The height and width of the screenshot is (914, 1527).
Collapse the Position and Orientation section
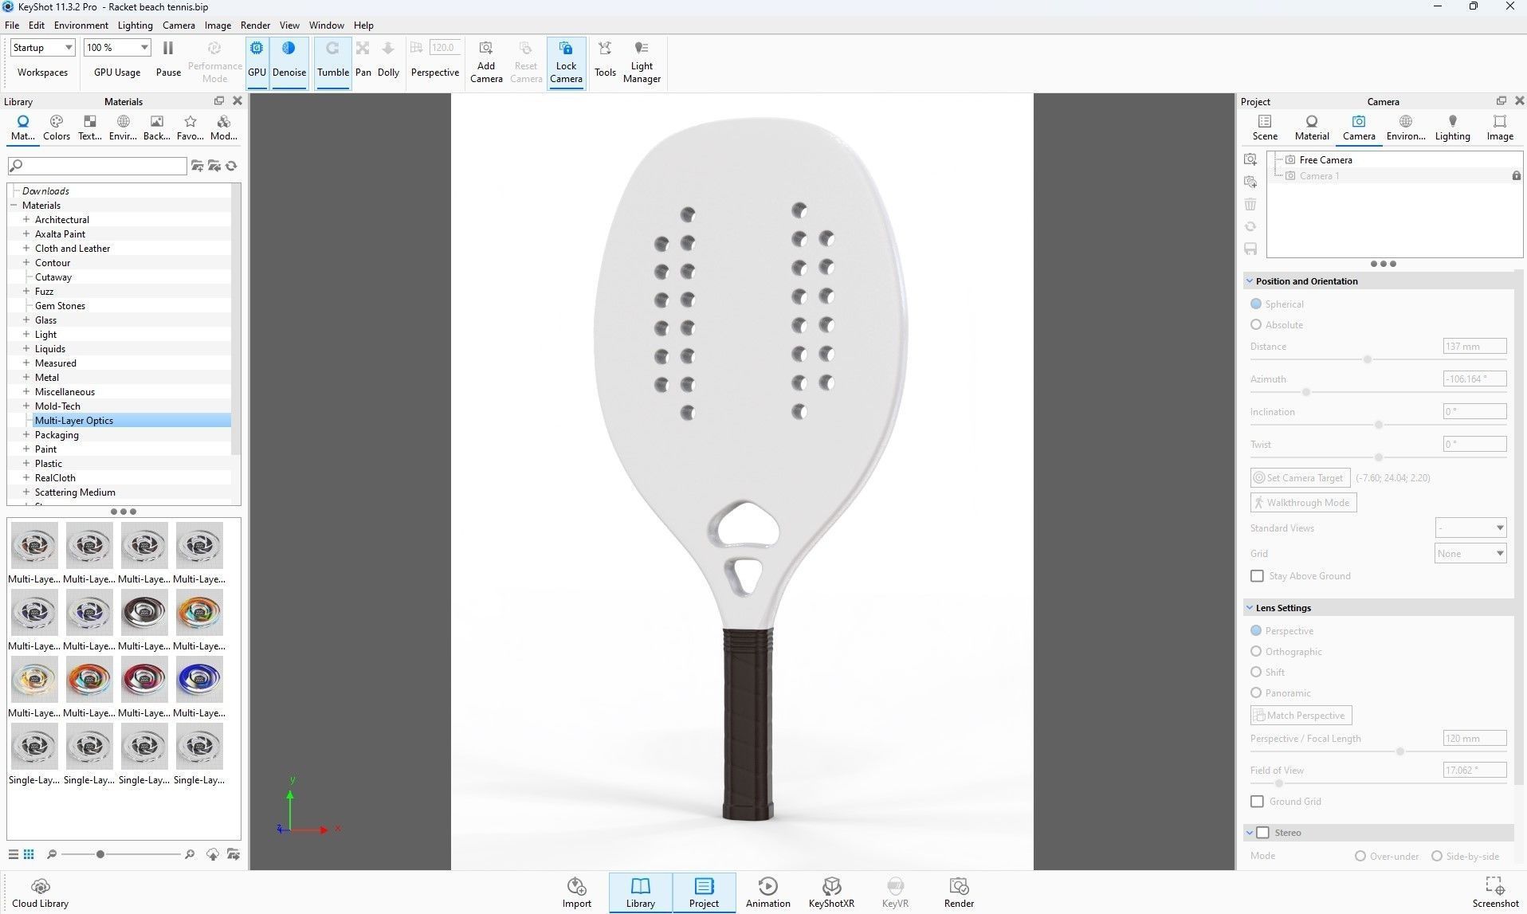tap(1250, 281)
